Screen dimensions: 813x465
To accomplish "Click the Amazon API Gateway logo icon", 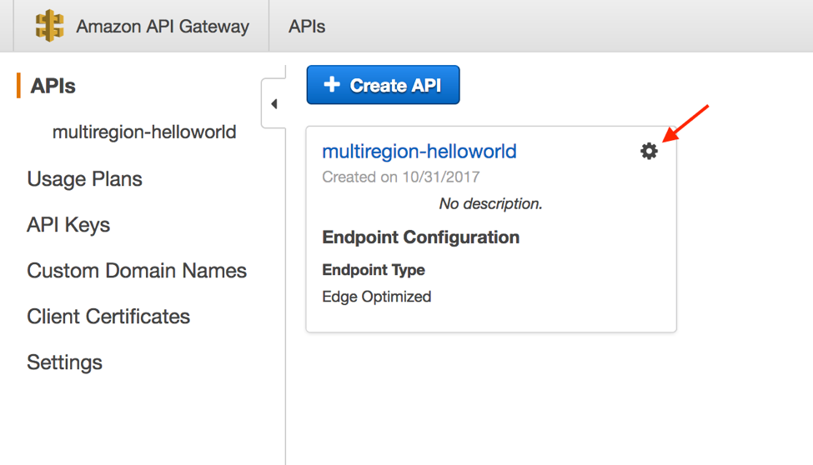I will tap(49, 26).
